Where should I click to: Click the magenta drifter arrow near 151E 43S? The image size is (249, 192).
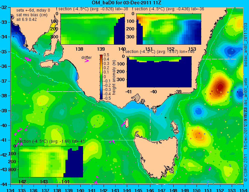point(209,168)
